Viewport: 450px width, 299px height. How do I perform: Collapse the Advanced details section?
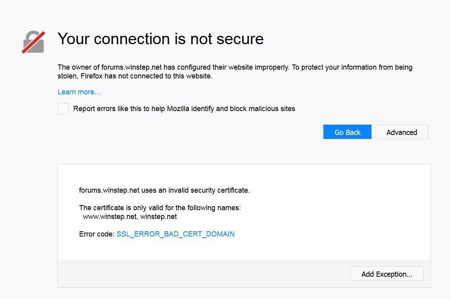[401, 132]
